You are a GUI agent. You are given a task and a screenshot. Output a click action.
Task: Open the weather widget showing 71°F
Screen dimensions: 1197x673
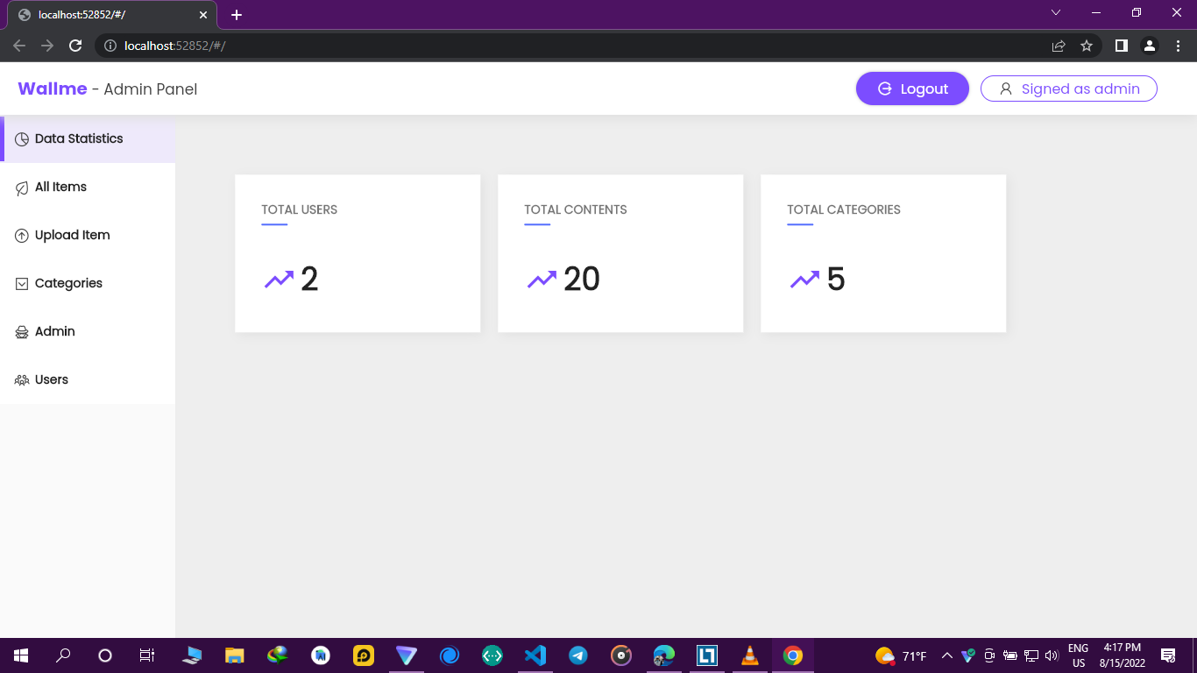[901, 655]
